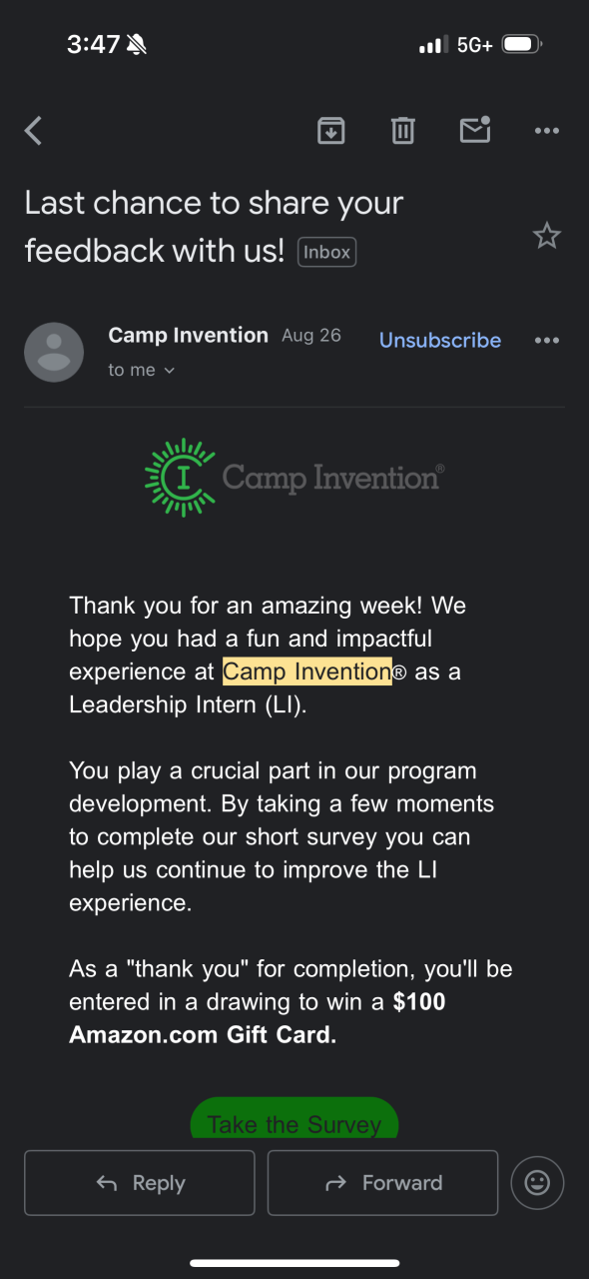Screen dimensions: 589x1279
Task: Archive this email
Action: coord(330,131)
